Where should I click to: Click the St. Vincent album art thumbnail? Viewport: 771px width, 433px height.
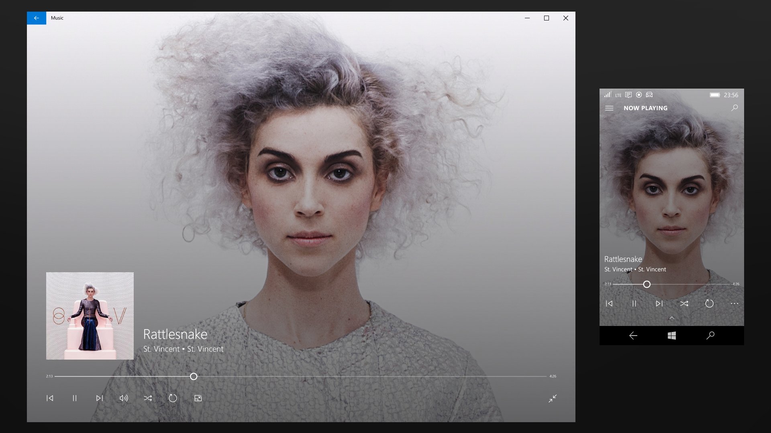point(90,316)
